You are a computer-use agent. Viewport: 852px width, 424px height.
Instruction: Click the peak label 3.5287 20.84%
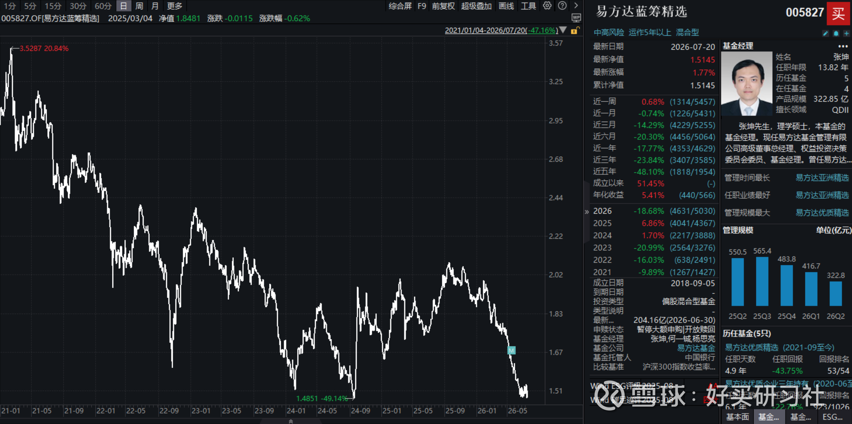[44, 48]
